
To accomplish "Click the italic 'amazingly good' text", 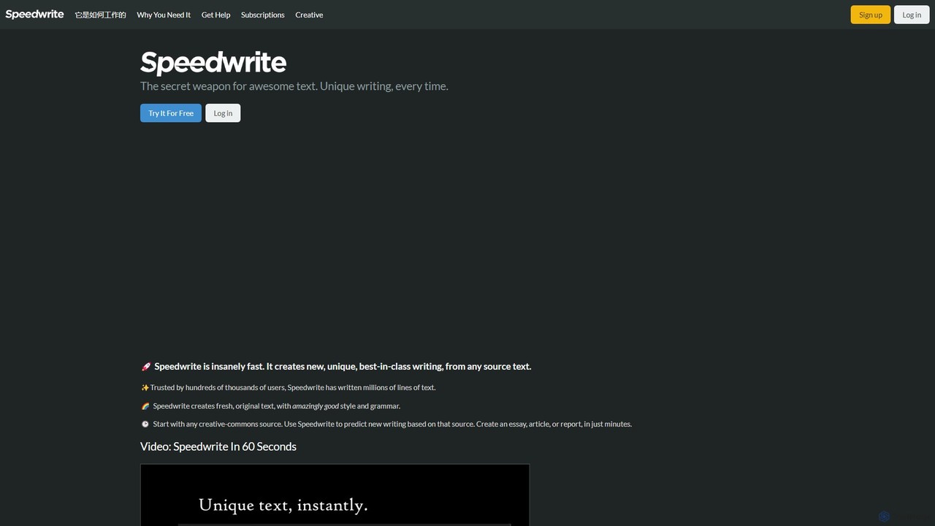I will pos(316,406).
